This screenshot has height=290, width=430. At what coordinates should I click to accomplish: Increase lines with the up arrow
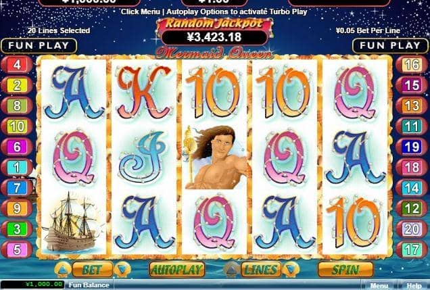232,270
